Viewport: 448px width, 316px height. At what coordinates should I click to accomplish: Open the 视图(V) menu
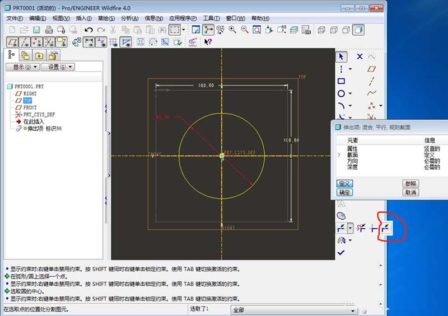coord(61,18)
